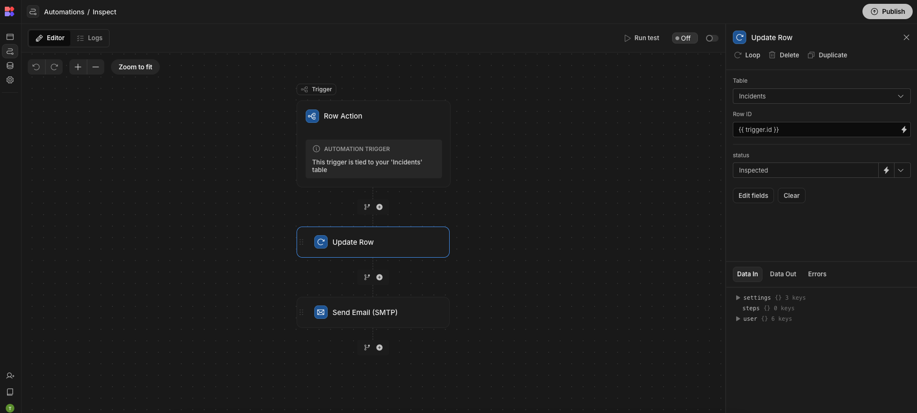Click the Loop action
This screenshot has width=917, height=413.
[x=747, y=55]
